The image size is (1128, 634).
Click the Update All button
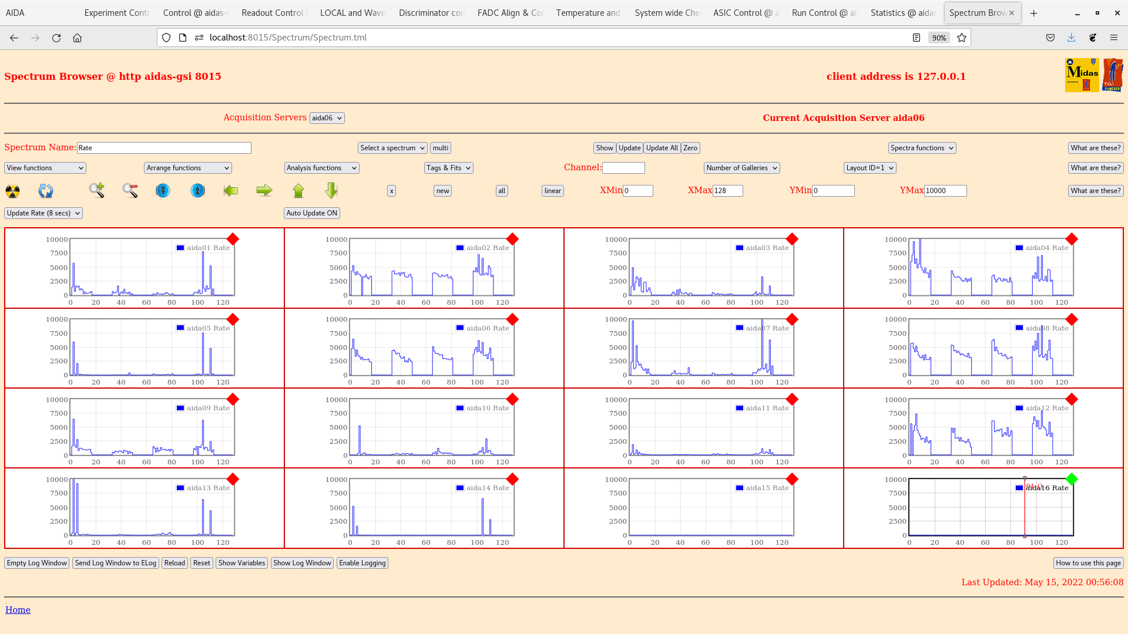[x=662, y=148]
